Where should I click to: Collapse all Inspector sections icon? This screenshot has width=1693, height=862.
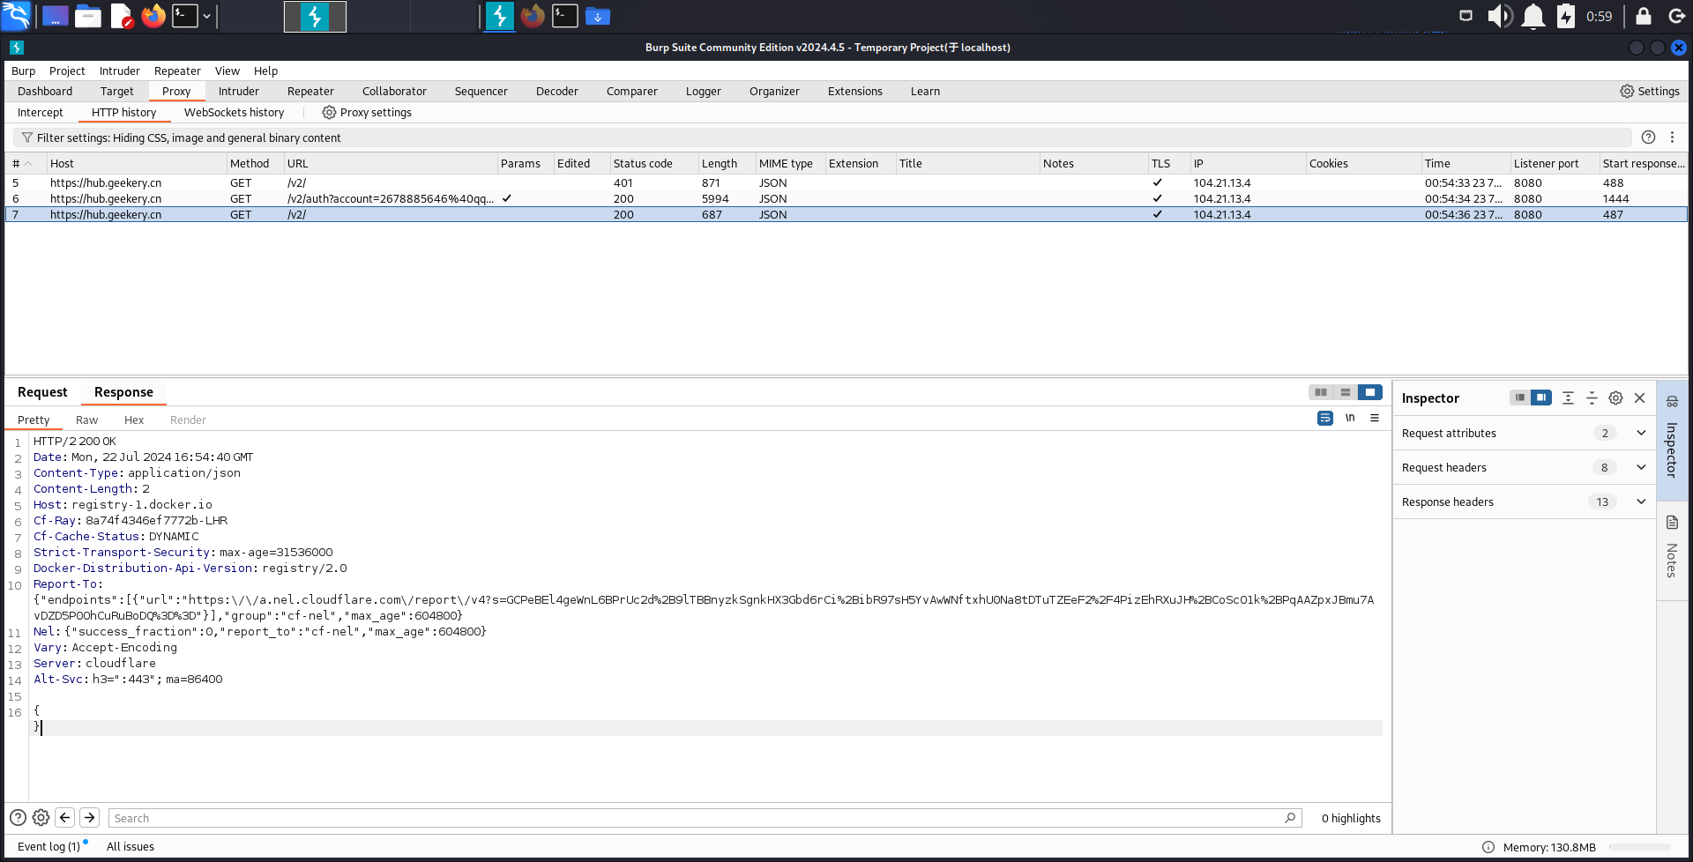point(1592,398)
